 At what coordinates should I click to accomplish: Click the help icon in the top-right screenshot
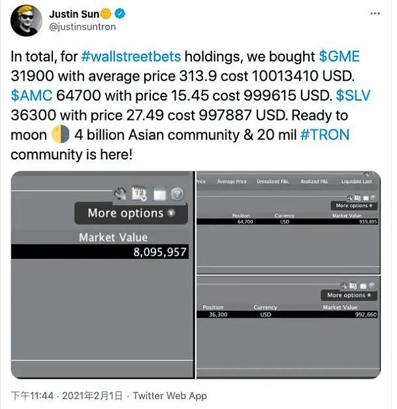[x=375, y=197]
